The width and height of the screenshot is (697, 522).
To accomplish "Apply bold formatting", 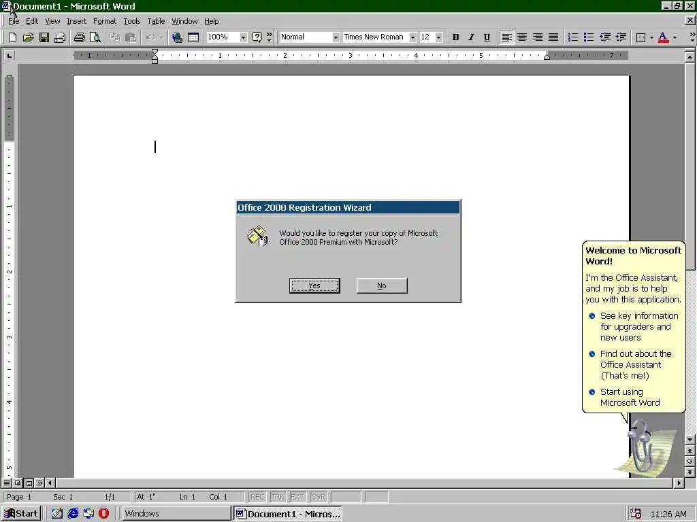I will pos(455,37).
